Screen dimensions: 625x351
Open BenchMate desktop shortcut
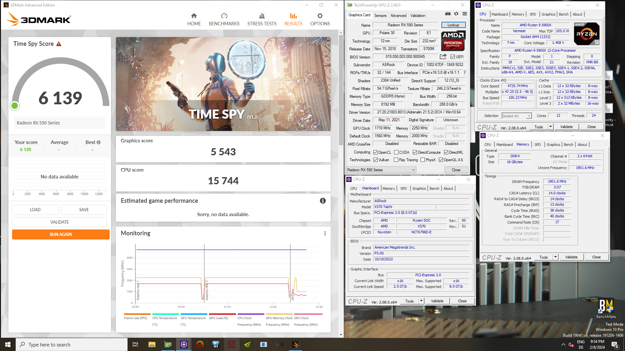(606, 309)
